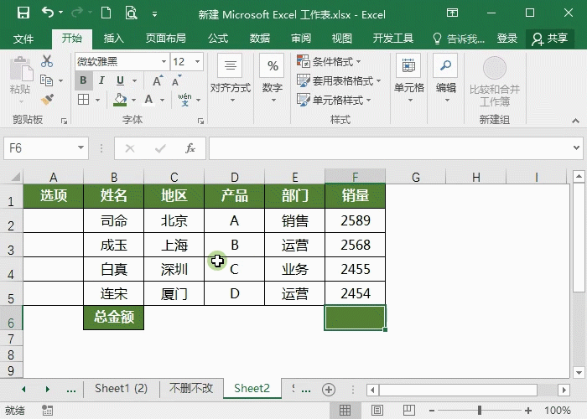Viewport: 587px width, 419px height.
Task: Open the 编辑 editing group
Action: pyautogui.click(x=445, y=79)
